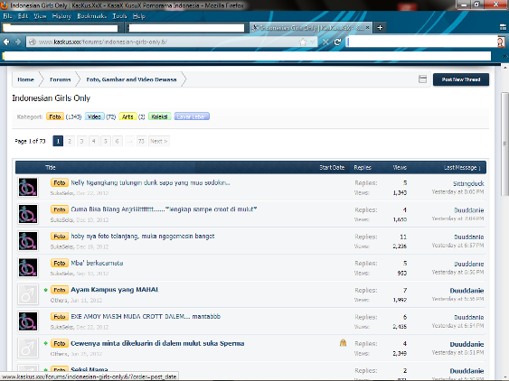
Task: Open last poster Sittingduck's profile
Action: pyautogui.click(x=468, y=183)
